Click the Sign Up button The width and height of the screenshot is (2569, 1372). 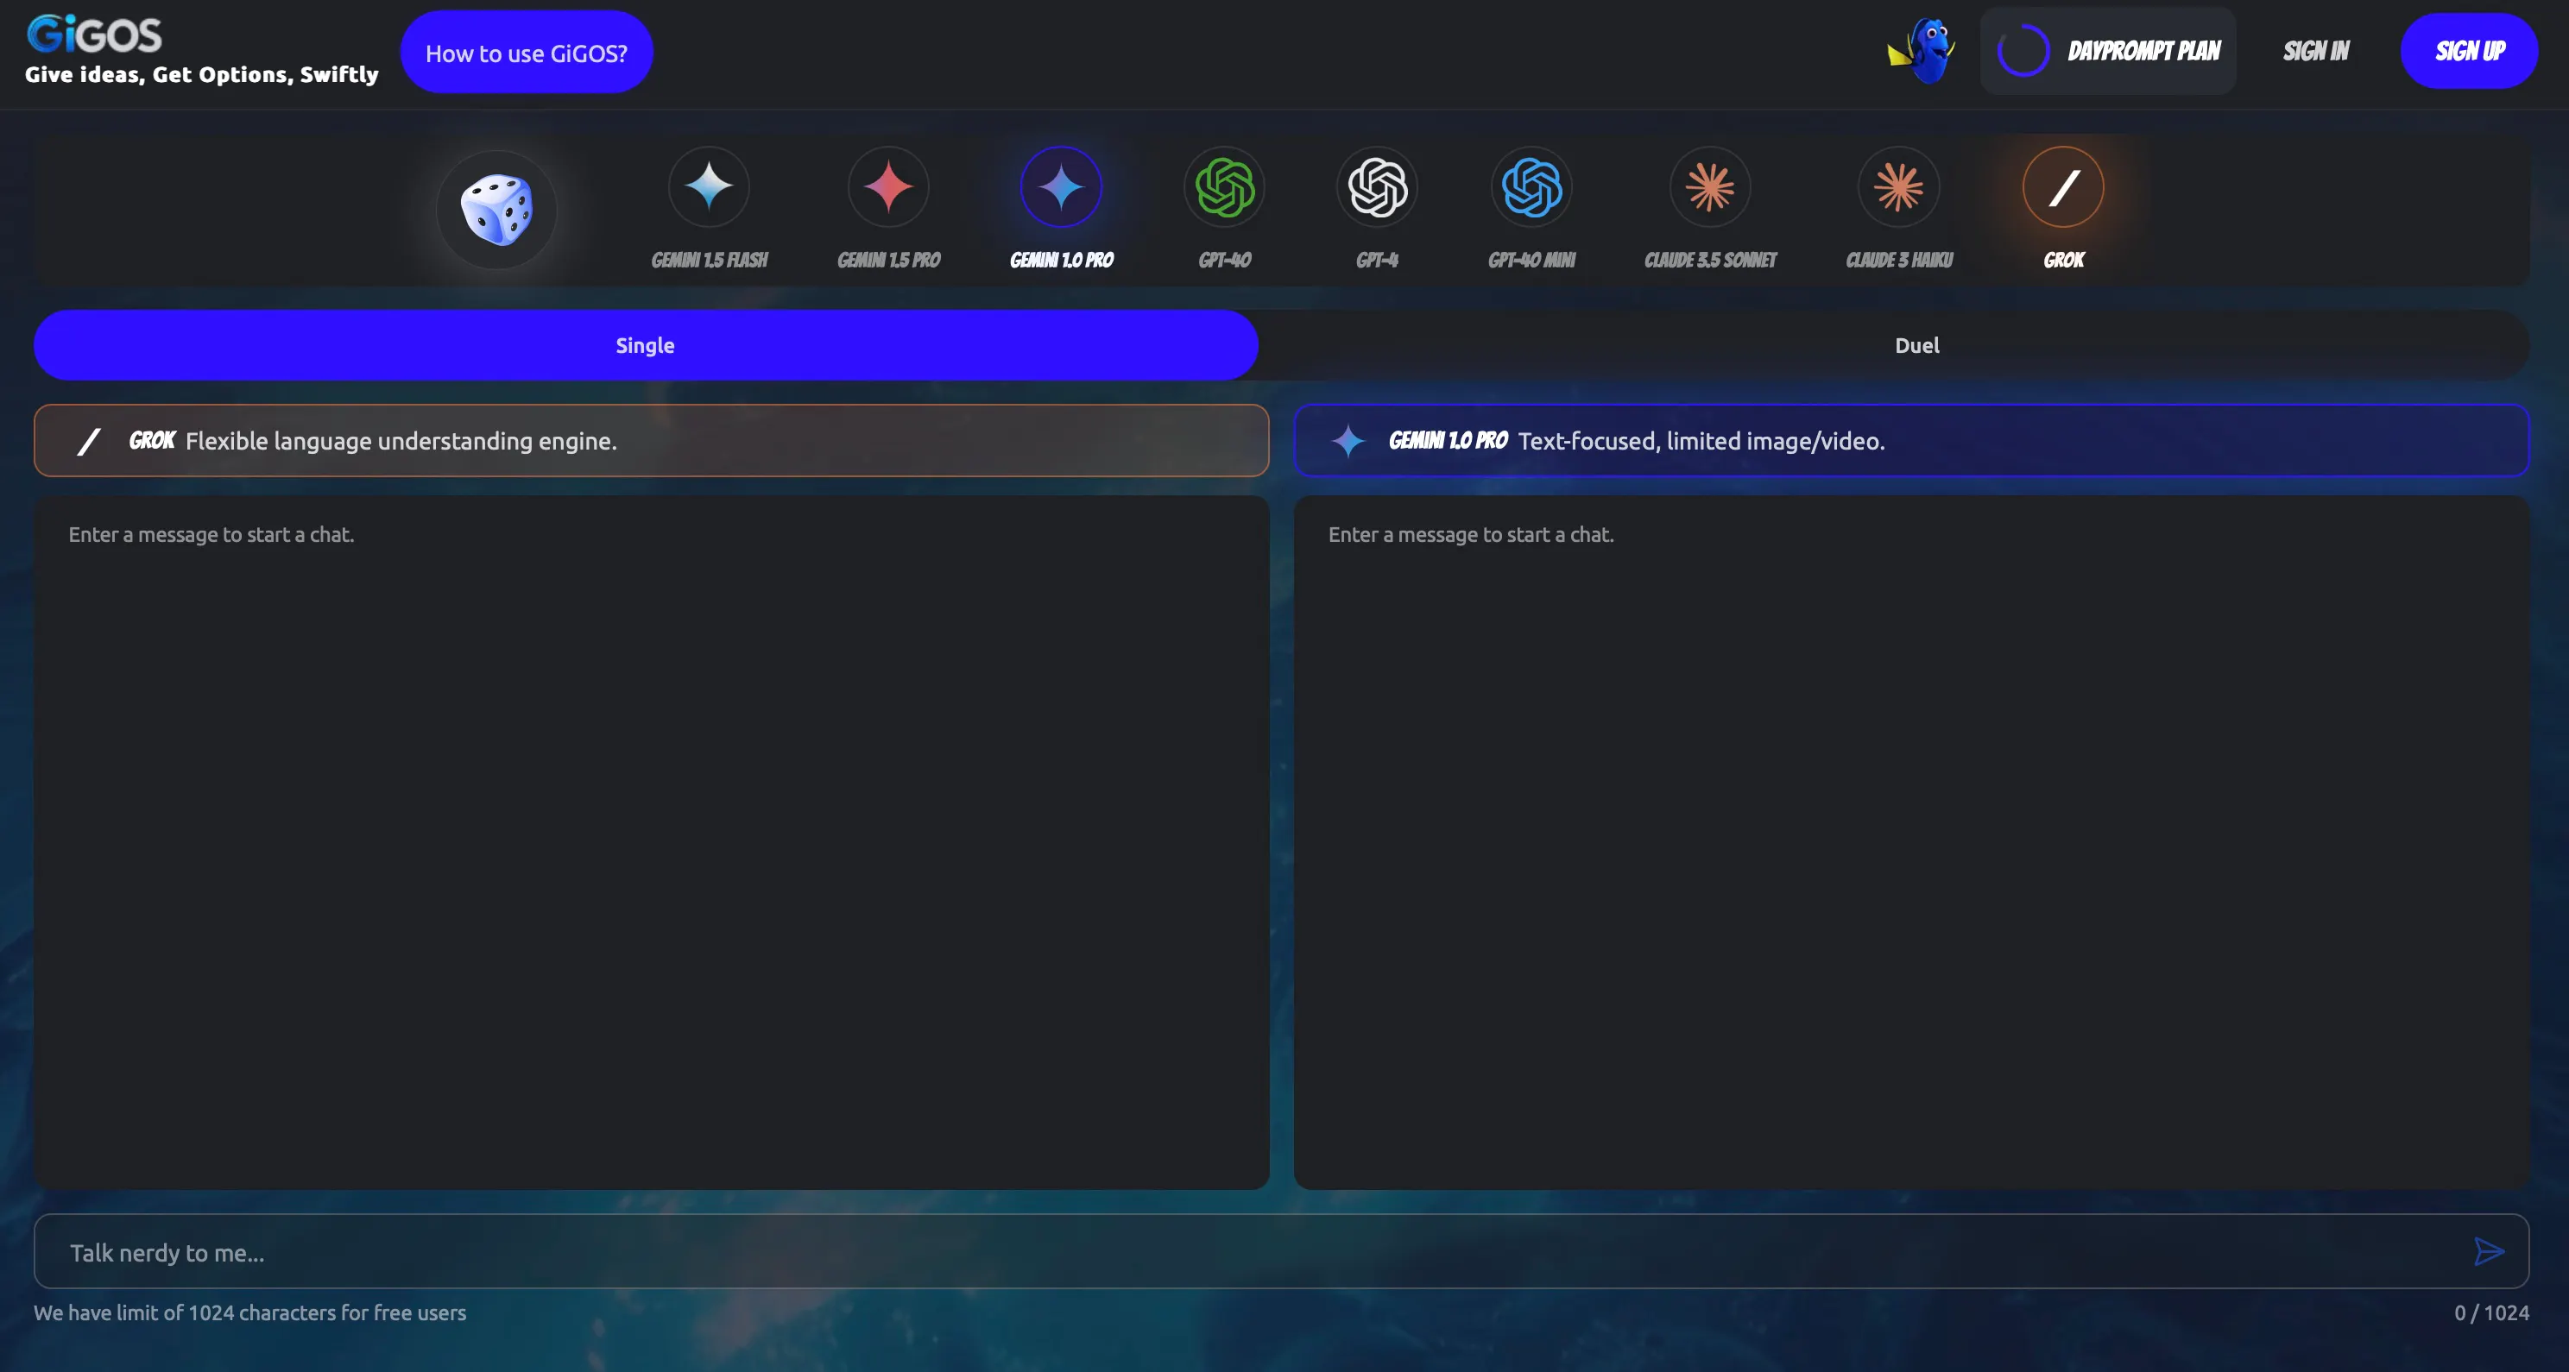tap(2469, 51)
